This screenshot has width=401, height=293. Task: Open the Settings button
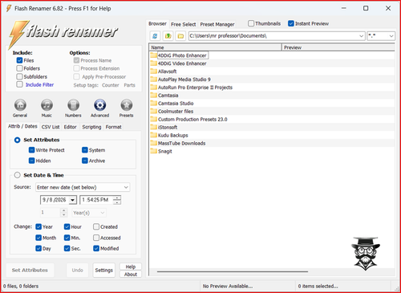tap(104, 271)
